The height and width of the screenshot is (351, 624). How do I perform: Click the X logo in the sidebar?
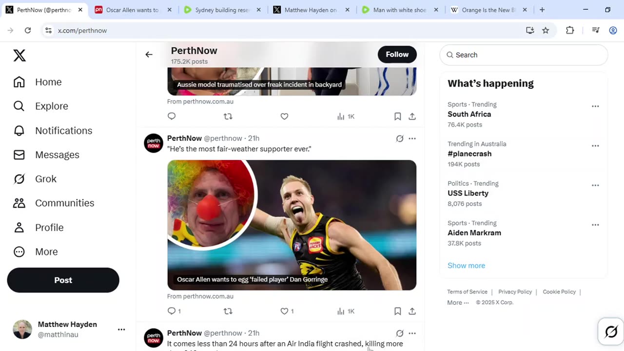[19, 56]
